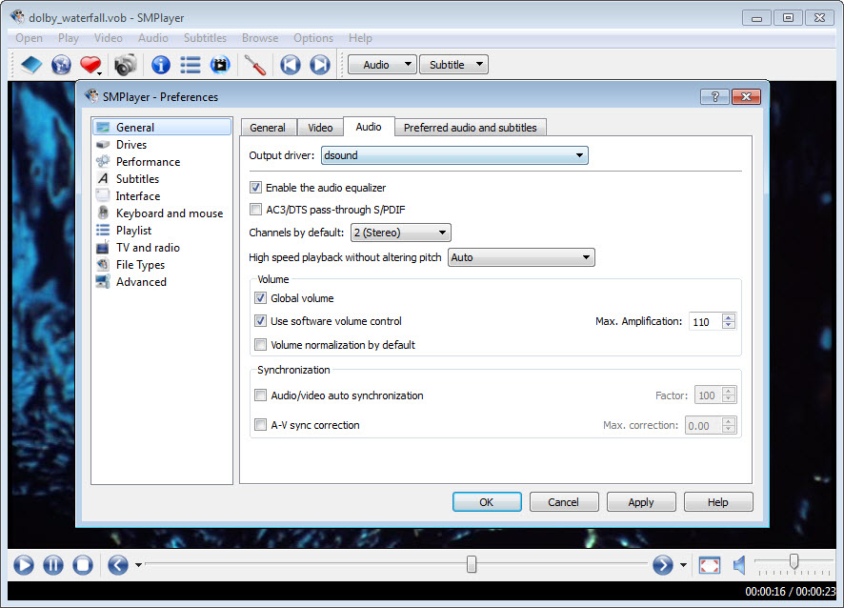Click the Help button in dialog
The width and height of the screenshot is (844, 608).
click(718, 502)
